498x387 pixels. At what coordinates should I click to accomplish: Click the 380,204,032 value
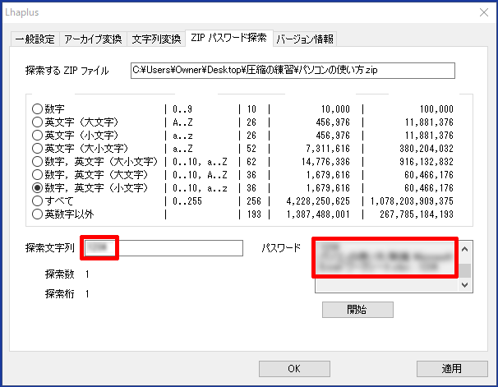[427, 149]
